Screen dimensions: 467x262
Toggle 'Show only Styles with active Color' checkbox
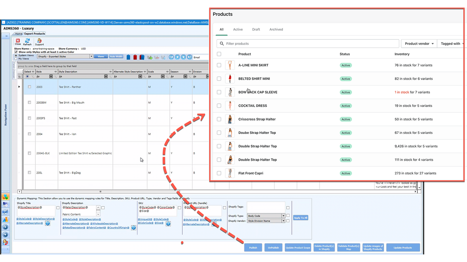[16, 52]
